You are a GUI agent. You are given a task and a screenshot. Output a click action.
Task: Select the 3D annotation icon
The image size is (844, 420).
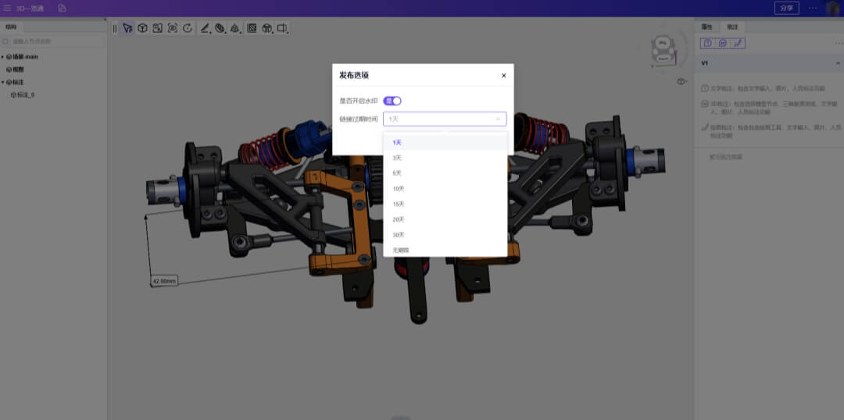(x=723, y=43)
